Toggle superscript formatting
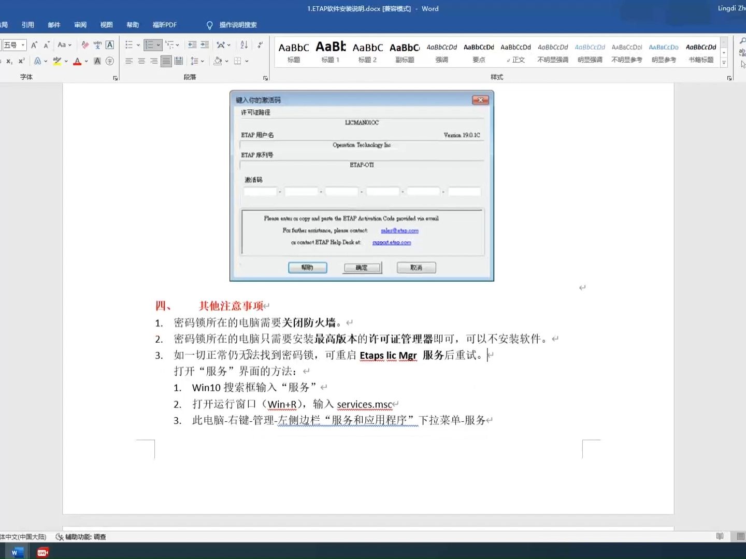Image resolution: width=746 pixels, height=559 pixels. tap(21, 61)
